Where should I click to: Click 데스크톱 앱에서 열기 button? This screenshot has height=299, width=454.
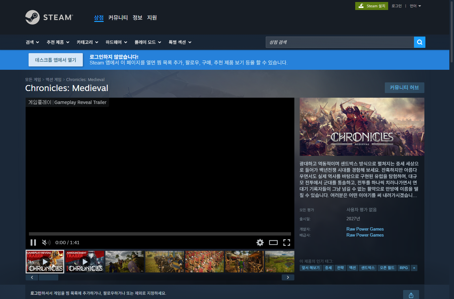[x=56, y=60]
